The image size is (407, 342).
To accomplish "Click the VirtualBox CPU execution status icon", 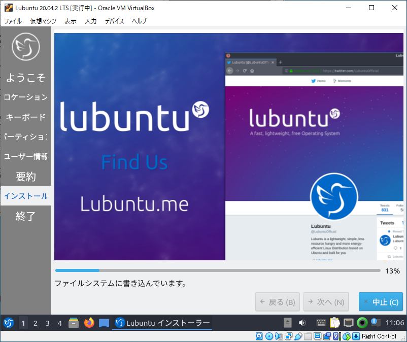I will 337,336.
